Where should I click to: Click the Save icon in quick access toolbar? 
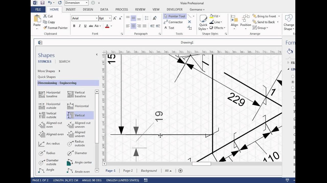click(42, 3)
